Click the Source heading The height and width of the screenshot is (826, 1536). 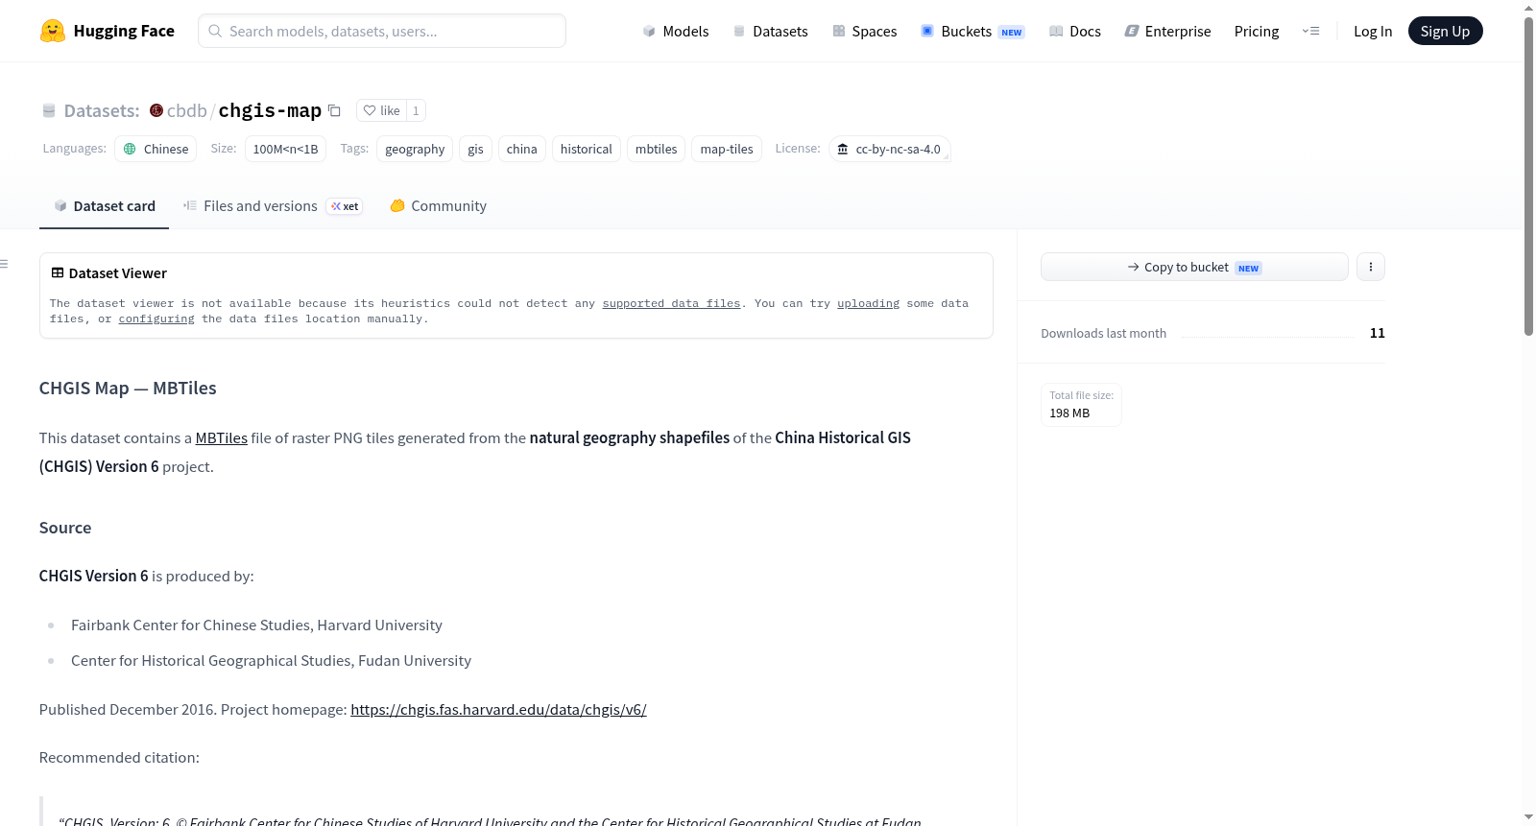[65, 528]
